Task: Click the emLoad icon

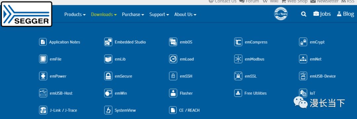Action: tap(173, 59)
